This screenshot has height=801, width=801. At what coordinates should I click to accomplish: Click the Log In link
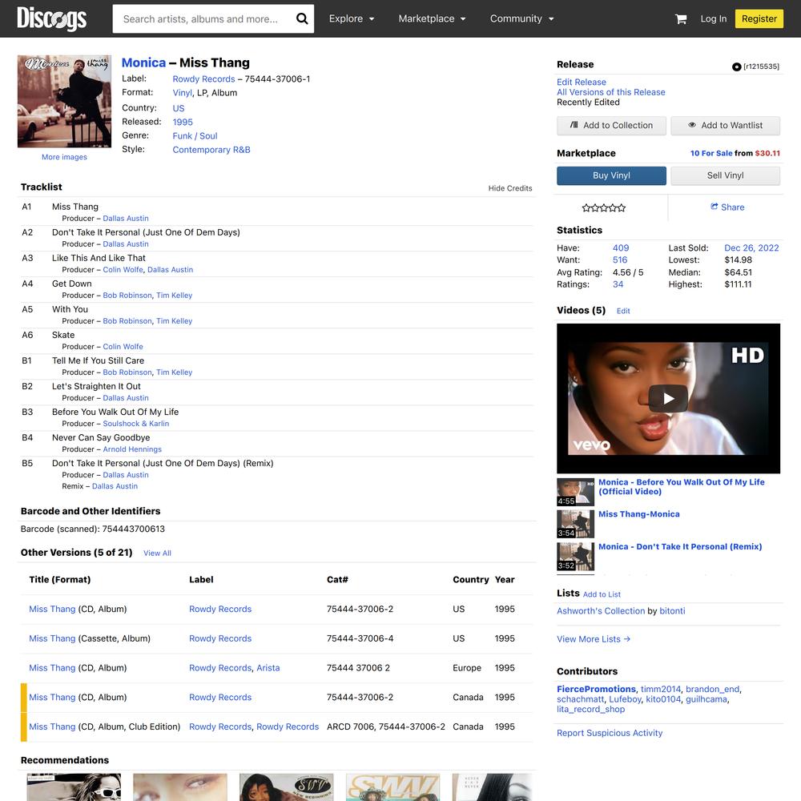tap(713, 19)
